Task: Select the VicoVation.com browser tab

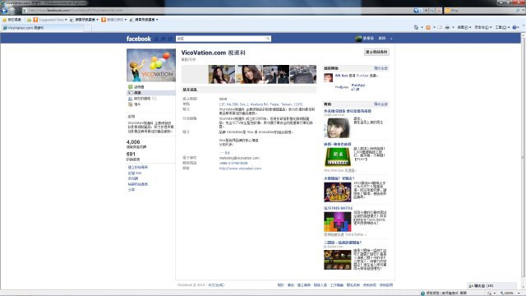Action: [x=42, y=28]
